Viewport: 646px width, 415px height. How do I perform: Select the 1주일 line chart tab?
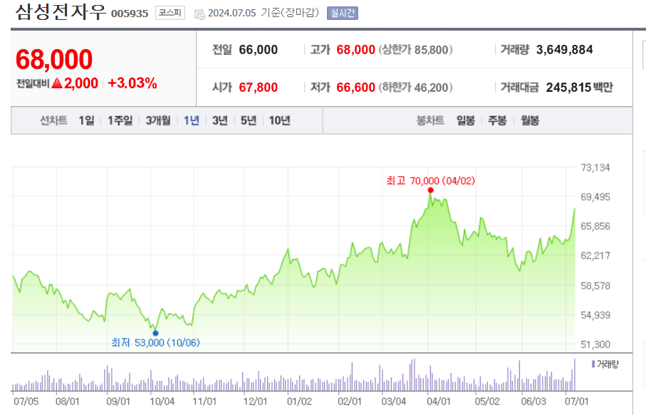coord(120,120)
